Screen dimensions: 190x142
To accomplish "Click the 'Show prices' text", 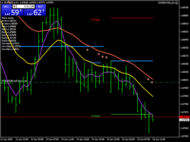I will coord(8,18).
